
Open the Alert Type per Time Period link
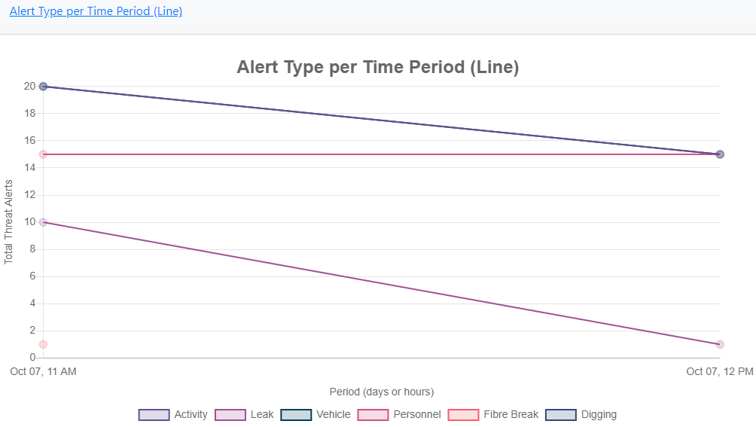(96, 11)
